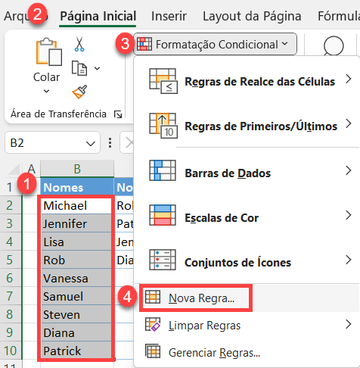Viewport: 360px width, 368px height.
Task: Click the Cut scissors icon
Action: point(79,44)
